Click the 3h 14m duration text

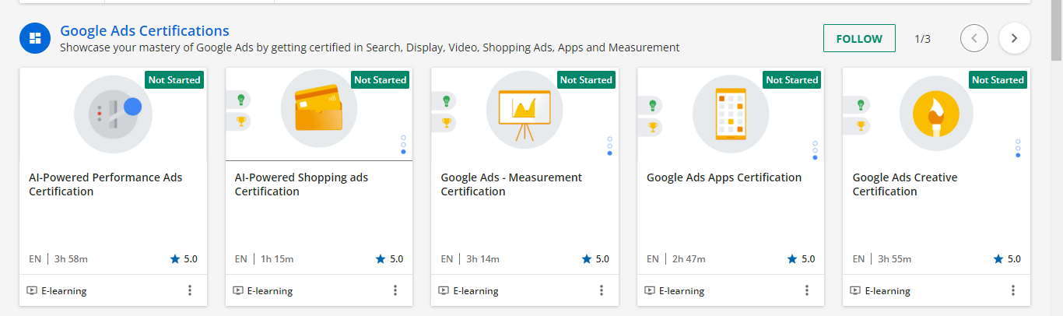point(482,259)
